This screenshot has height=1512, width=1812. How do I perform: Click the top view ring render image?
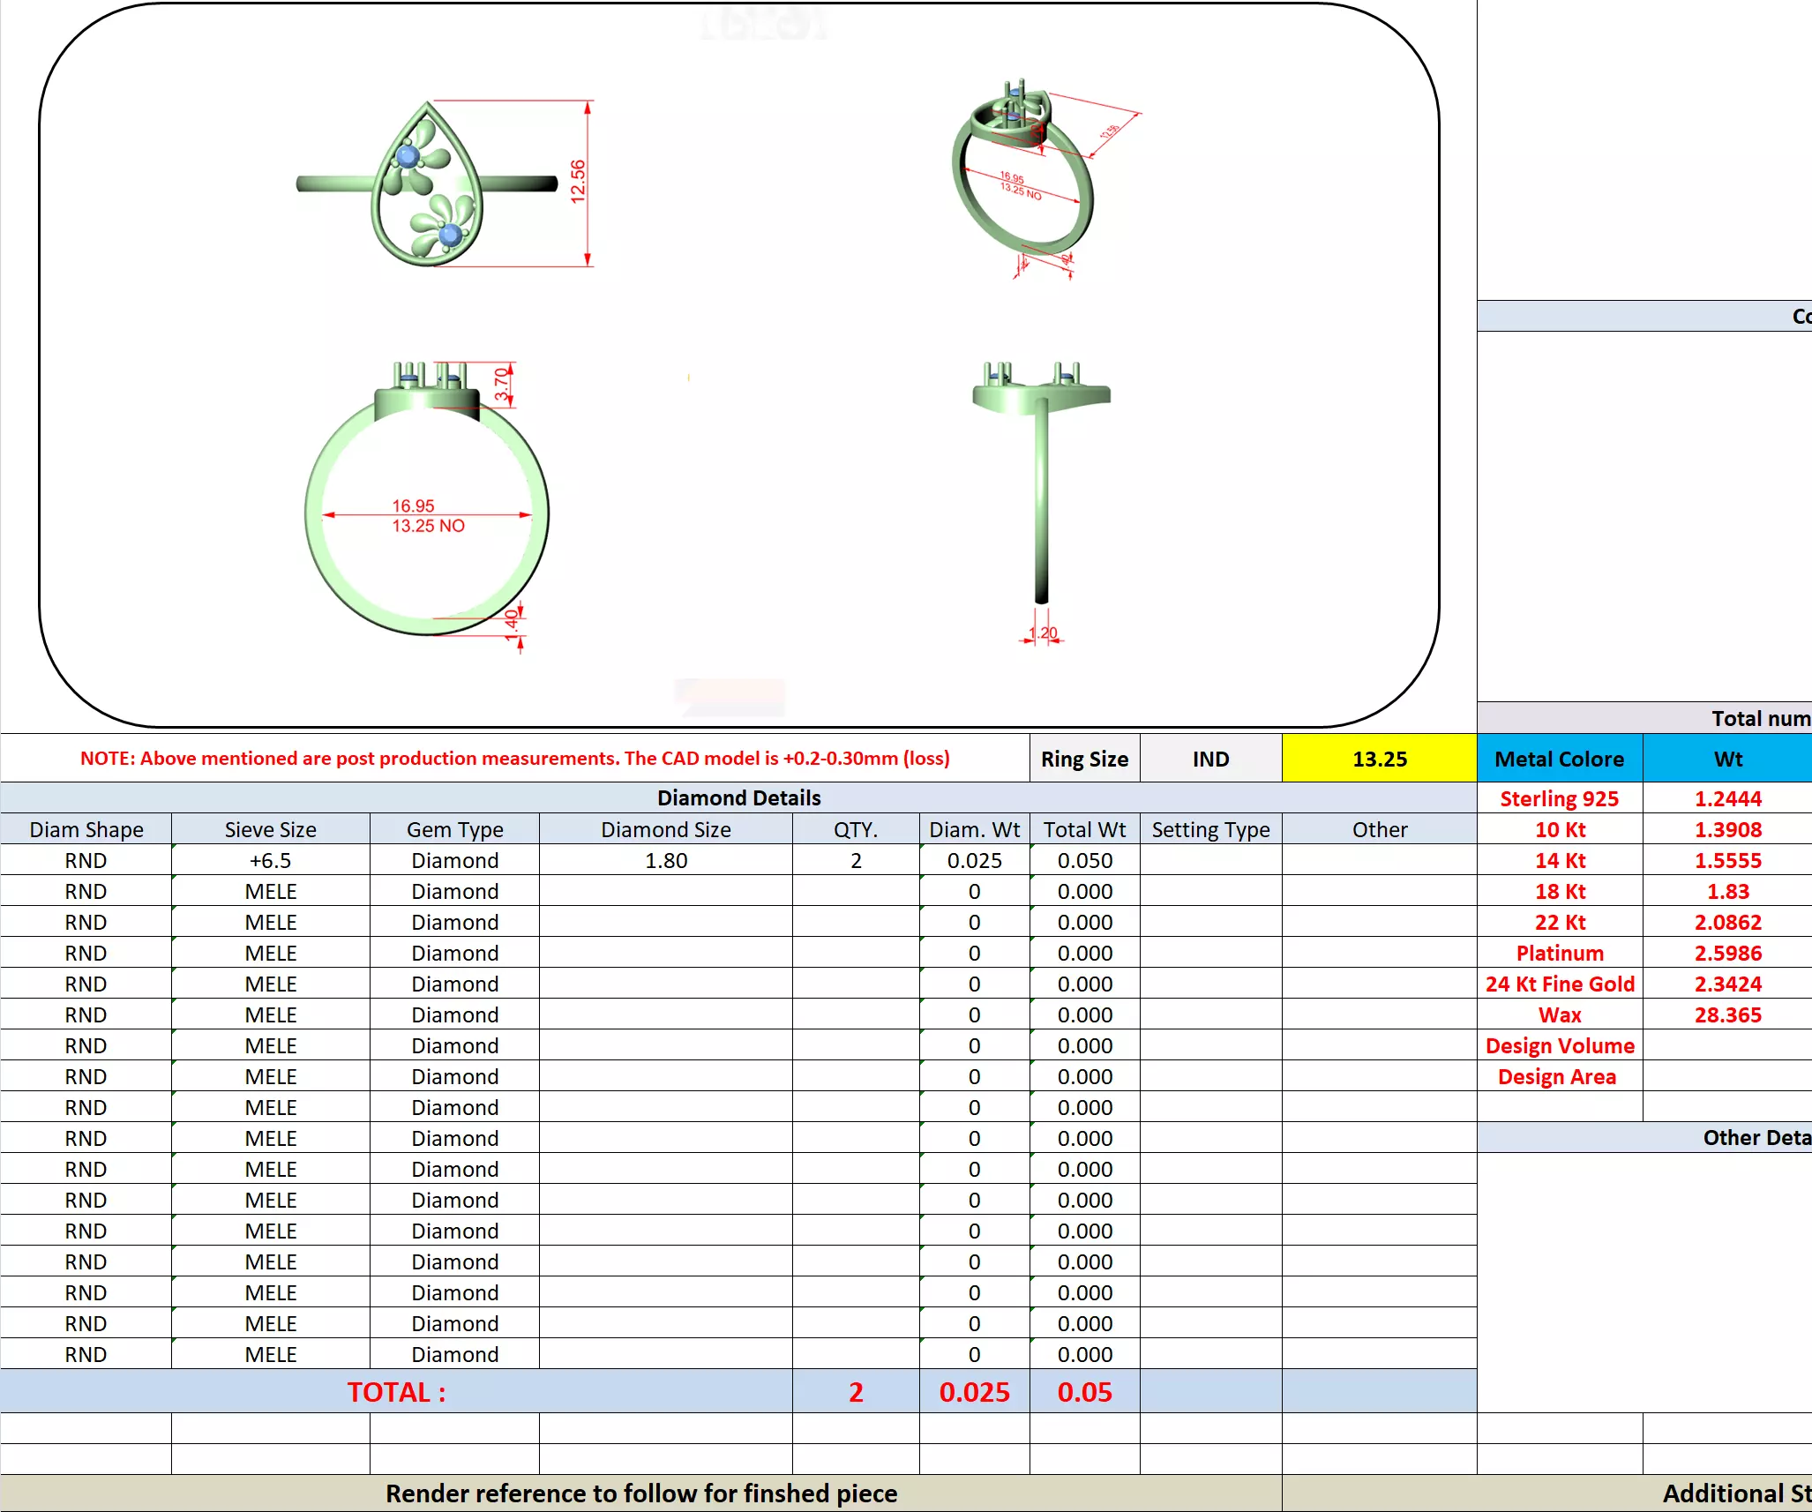[x=428, y=185]
